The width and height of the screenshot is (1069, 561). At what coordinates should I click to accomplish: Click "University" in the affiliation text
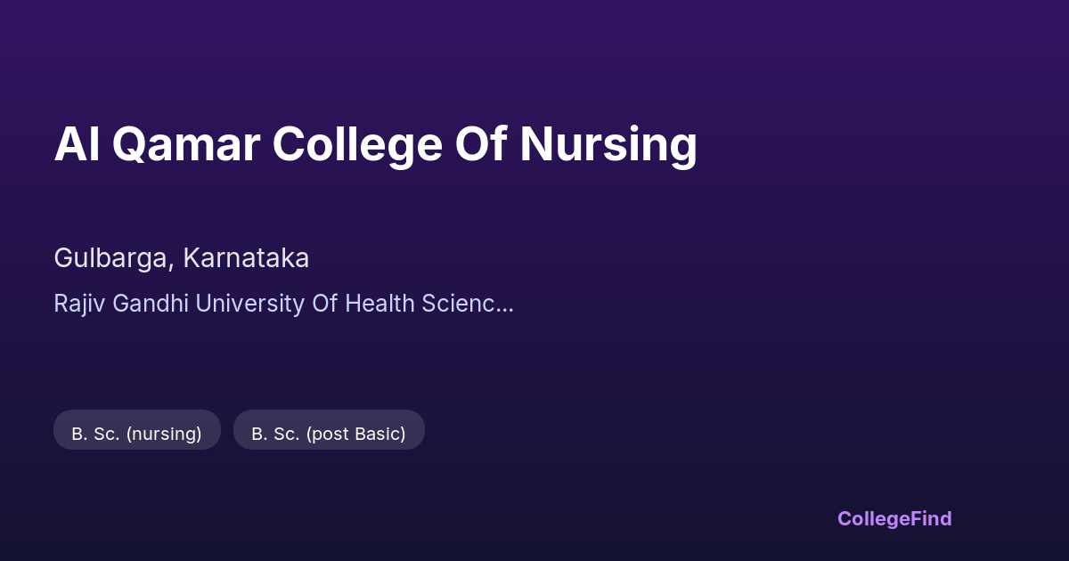[x=249, y=304]
